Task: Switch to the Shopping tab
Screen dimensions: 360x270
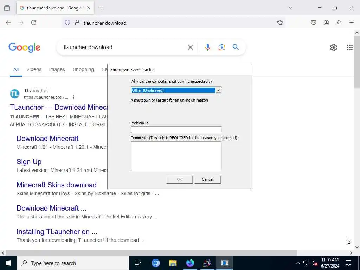Action: (83, 69)
